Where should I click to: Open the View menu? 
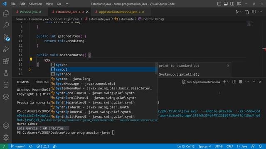coord(49,4)
